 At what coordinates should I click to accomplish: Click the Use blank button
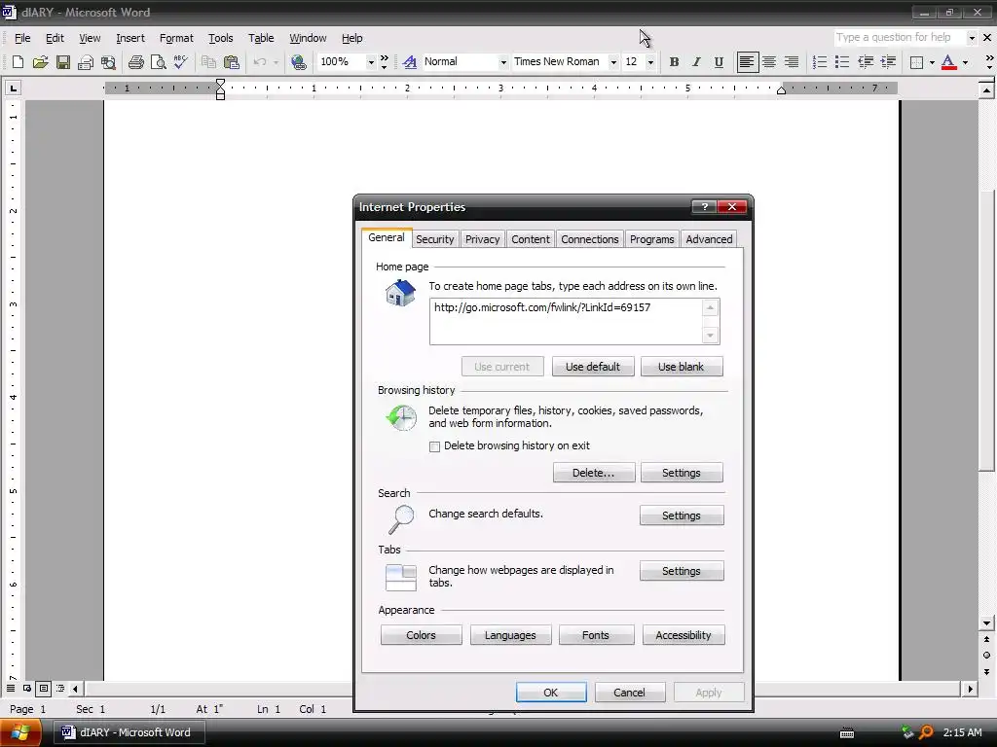[x=681, y=367]
